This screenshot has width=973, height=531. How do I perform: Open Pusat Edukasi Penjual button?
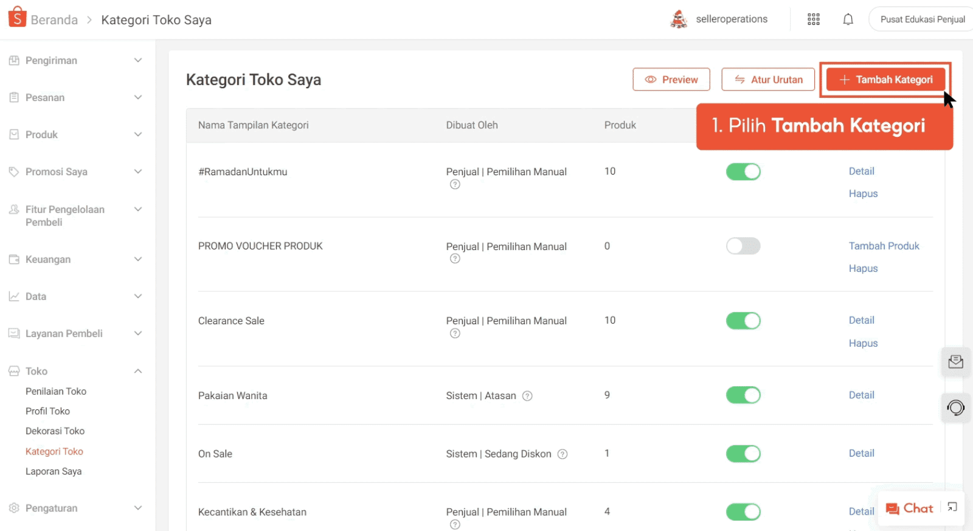coord(922,19)
